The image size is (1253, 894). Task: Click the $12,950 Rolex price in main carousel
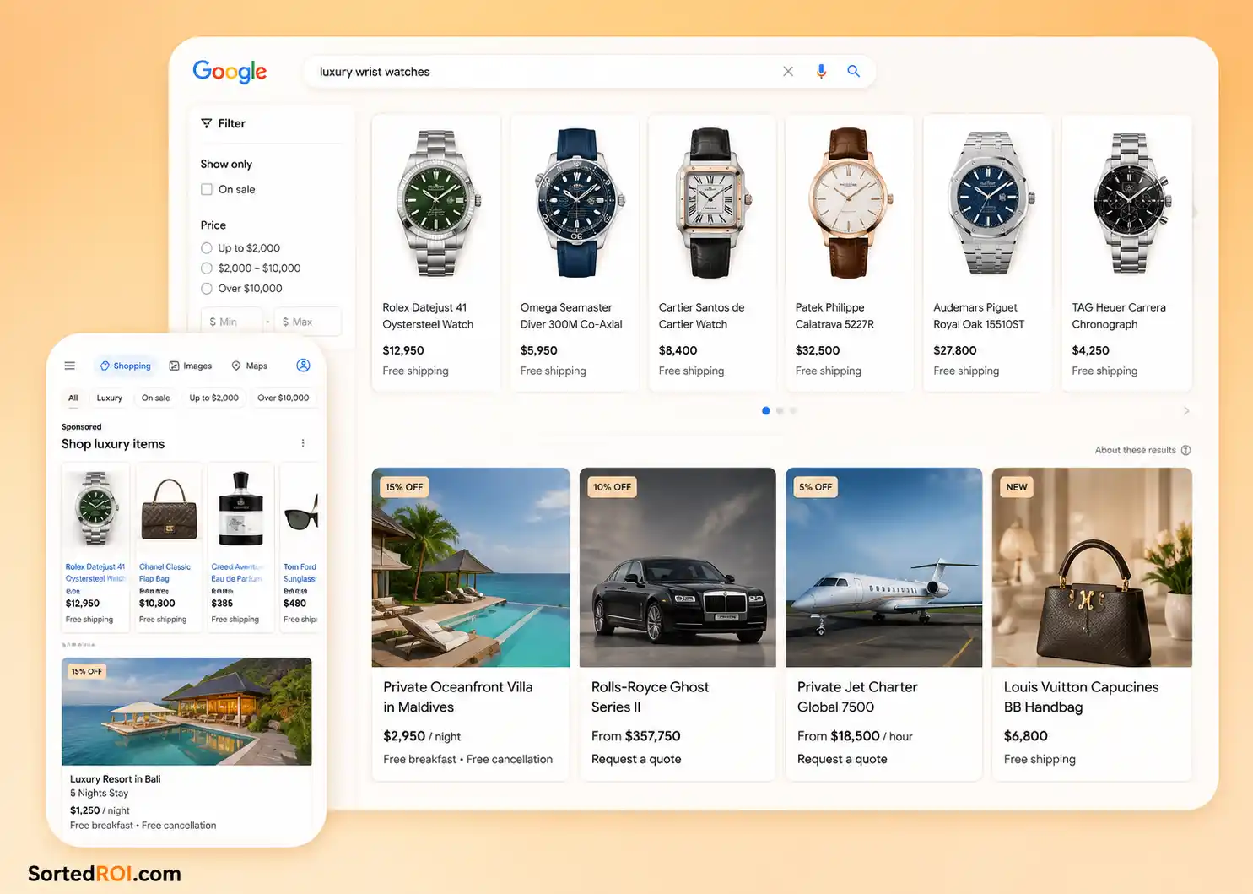(403, 350)
